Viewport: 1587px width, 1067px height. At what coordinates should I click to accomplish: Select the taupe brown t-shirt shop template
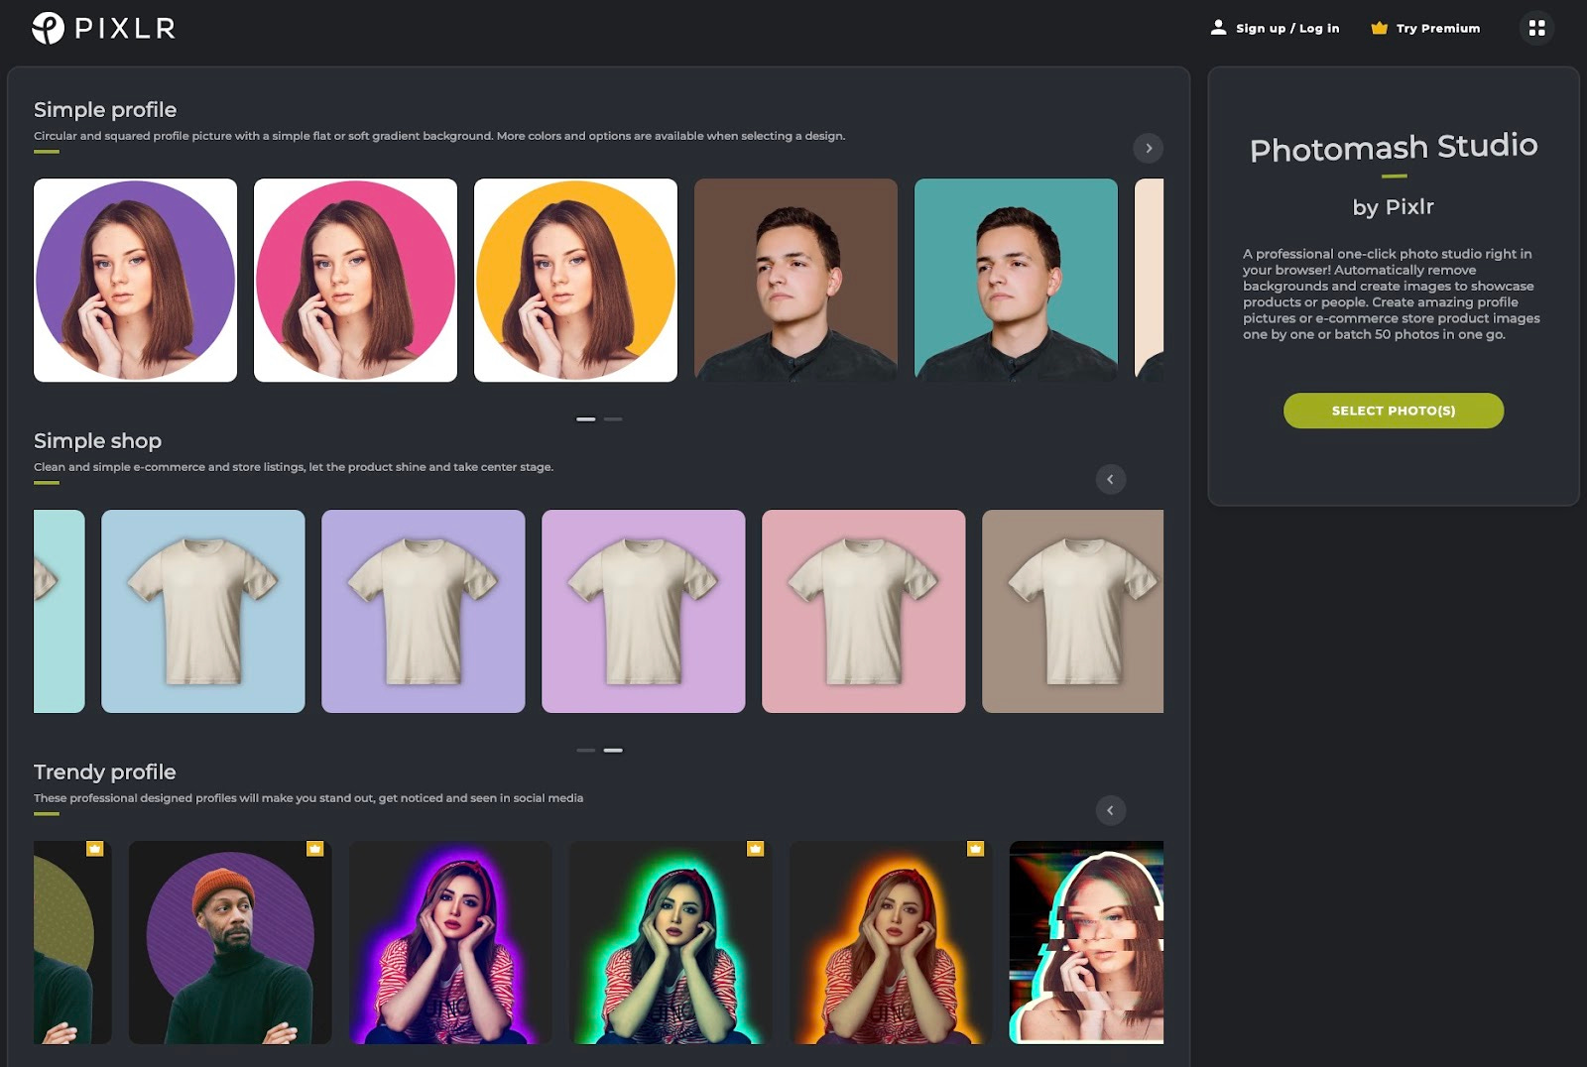pos(1073,612)
